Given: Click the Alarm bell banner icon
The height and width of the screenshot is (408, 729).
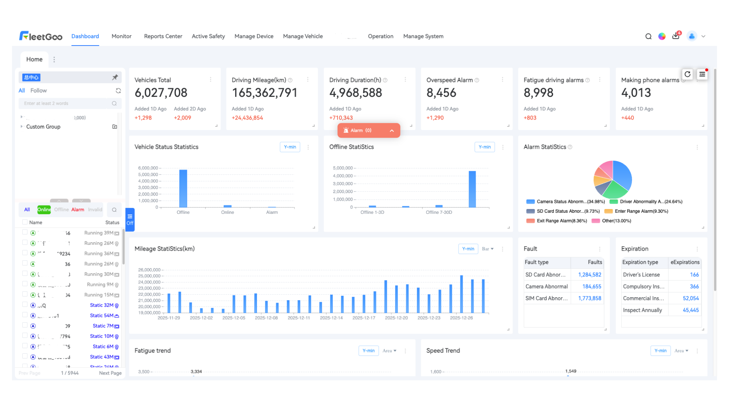Looking at the screenshot, I should point(346,130).
